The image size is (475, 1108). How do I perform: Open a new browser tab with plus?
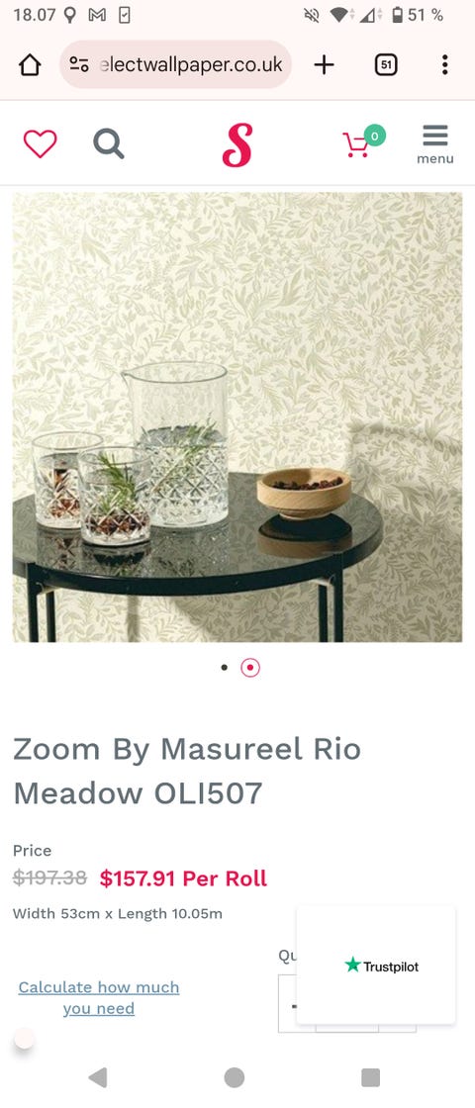(x=324, y=65)
